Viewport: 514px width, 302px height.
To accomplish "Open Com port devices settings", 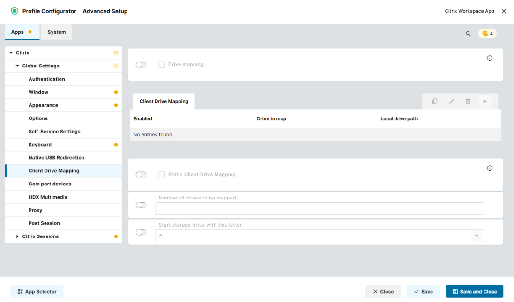I will click(x=64, y=184).
